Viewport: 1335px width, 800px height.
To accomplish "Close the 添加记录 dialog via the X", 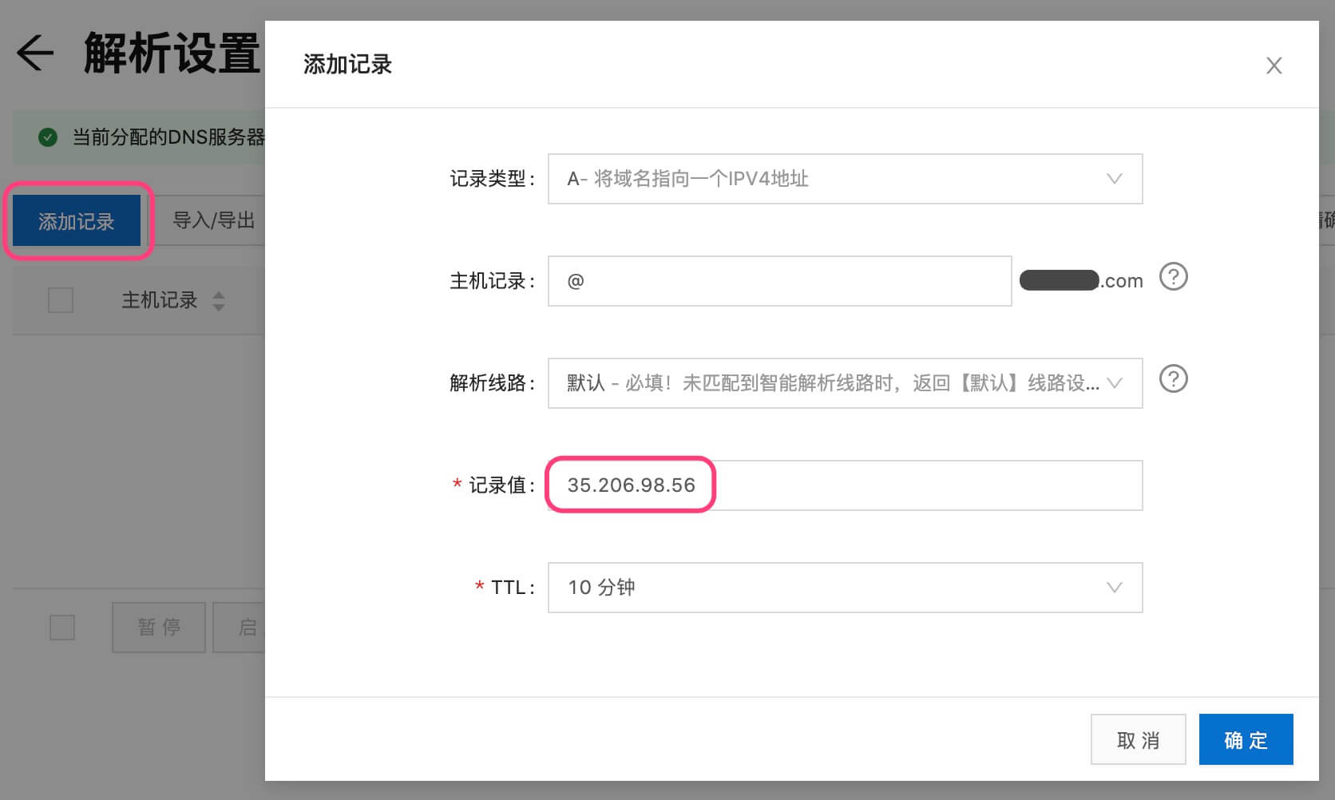I will (x=1274, y=65).
